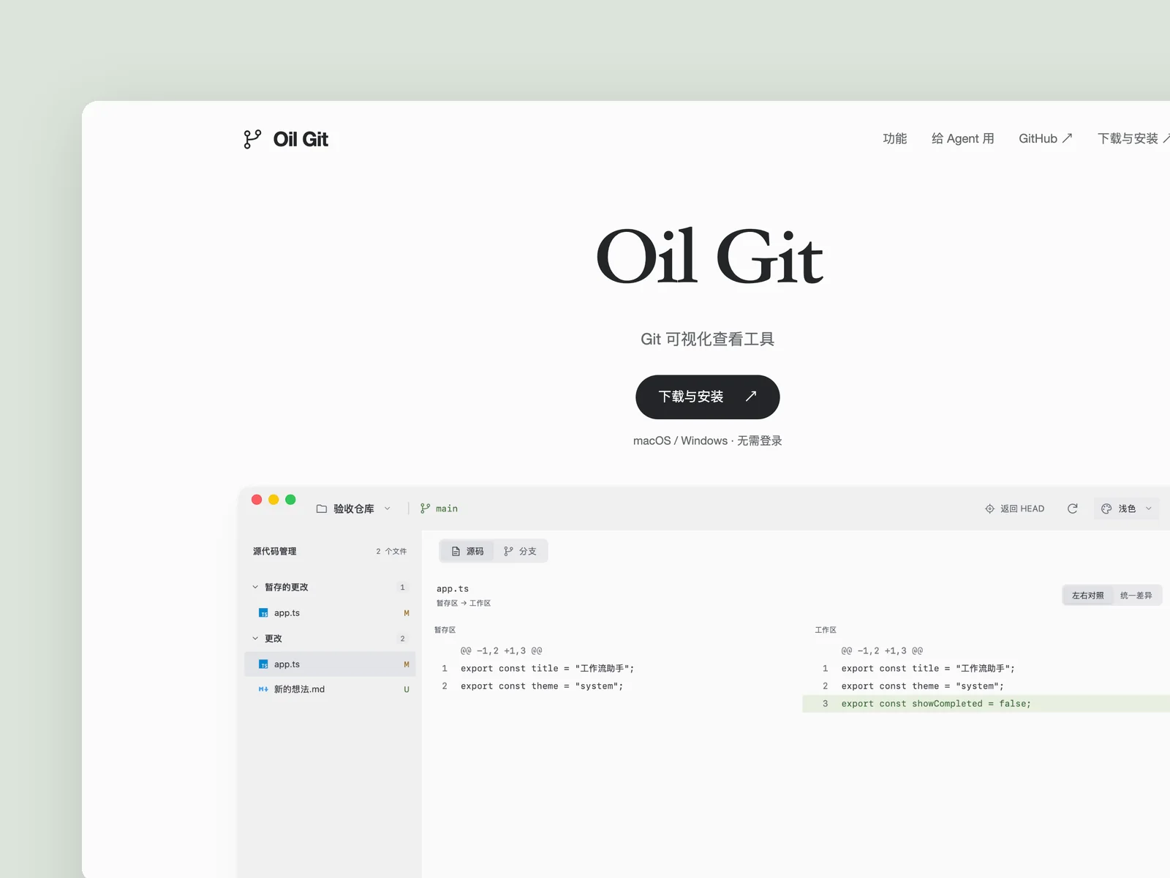Click the Oil Git wordmark in header
This screenshot has width=1170, height=878.
(x=301, y=139)
